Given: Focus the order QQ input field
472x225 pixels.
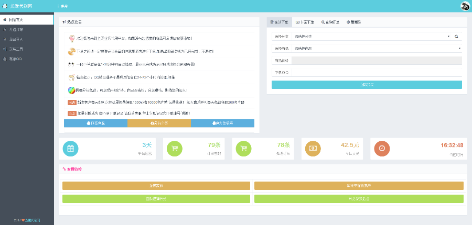Looking at the screenshot, I should point(377,73).
